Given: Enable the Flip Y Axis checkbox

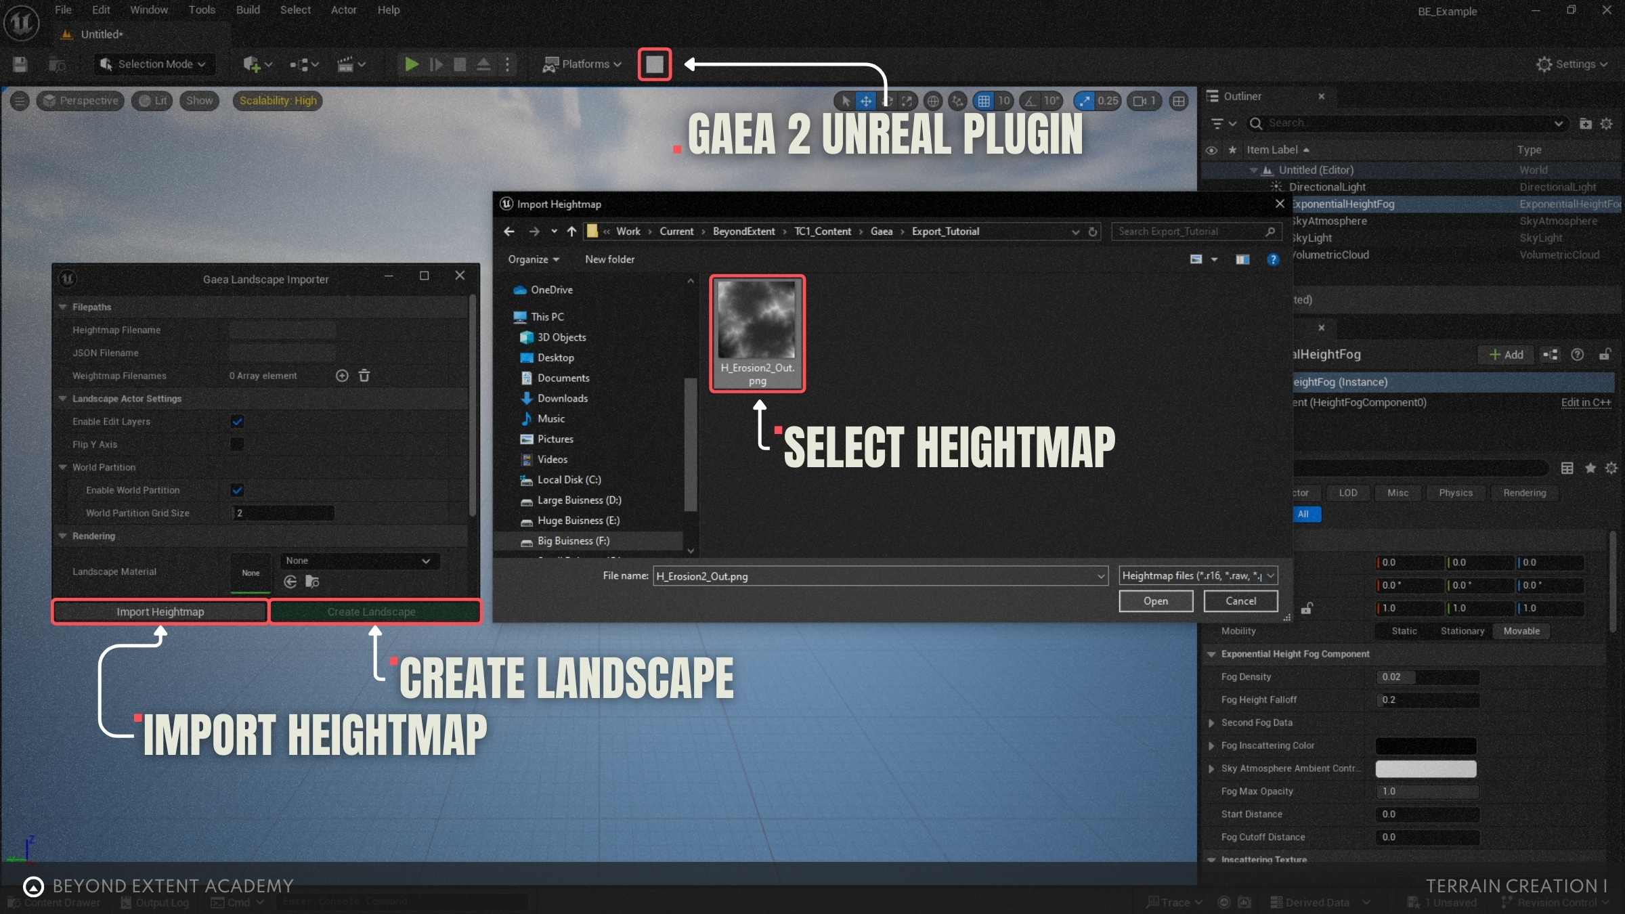Looking at the screenshot, I should (237, 444).
